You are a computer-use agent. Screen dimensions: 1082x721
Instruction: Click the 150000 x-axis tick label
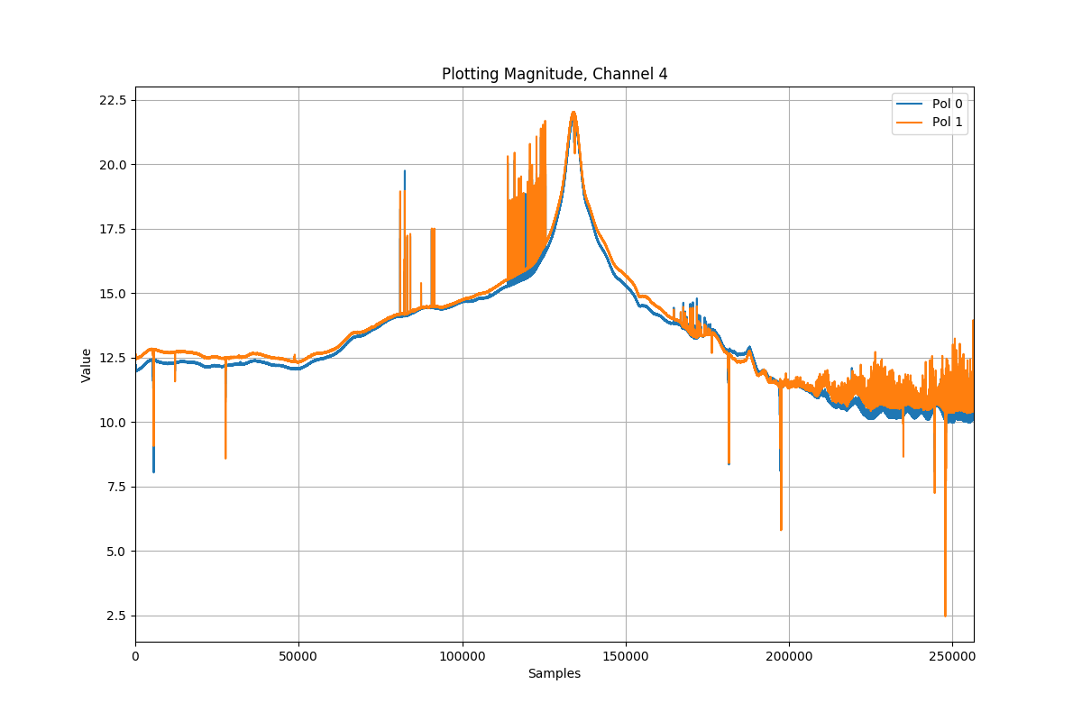pyautogui.click(x=626, y=655)
